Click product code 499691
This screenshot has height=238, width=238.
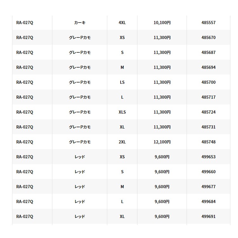pos(208,216)
